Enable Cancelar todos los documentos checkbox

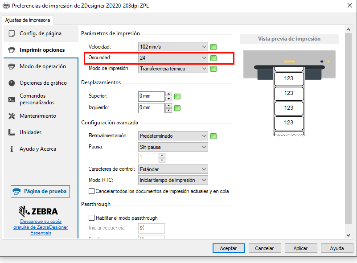point(92,191)
